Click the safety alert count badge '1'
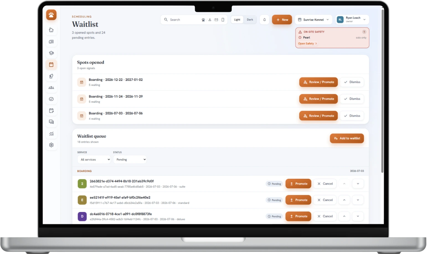 [x=364, y=32]
